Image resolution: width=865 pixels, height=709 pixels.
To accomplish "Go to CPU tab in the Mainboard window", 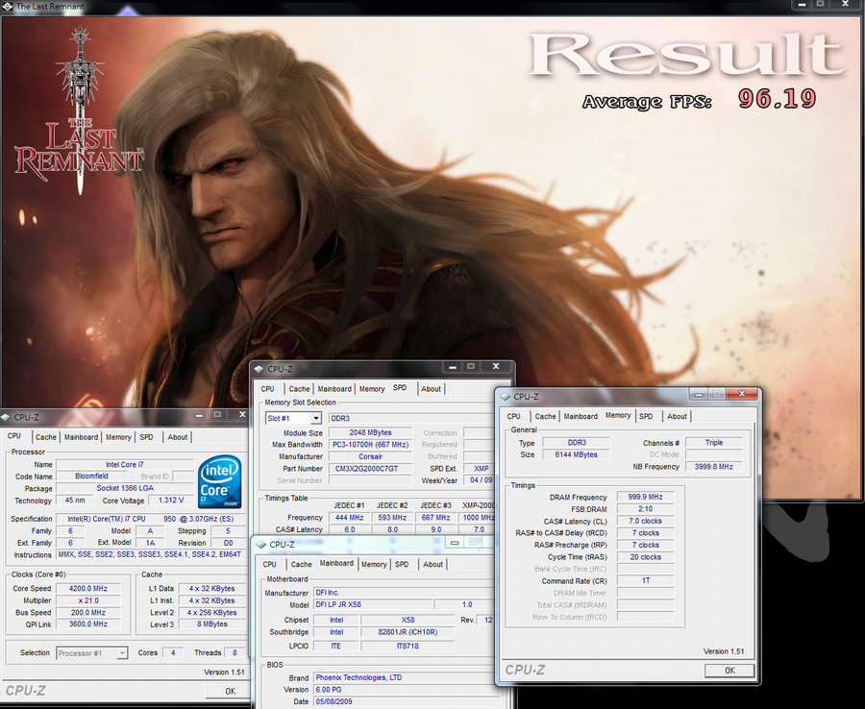I will pyautogui.click(x=270, y=564).
